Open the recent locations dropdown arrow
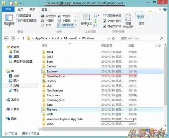Viewport: 169px width, 138px height. point(18,38)
